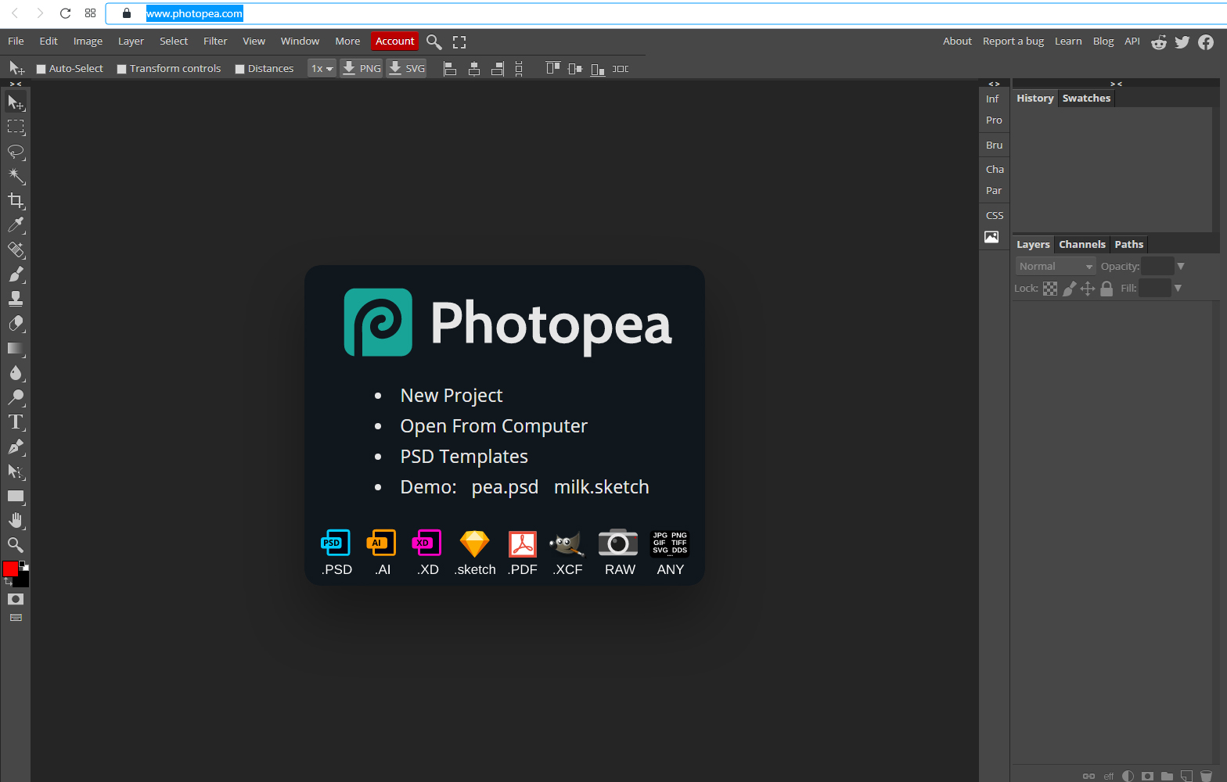Click Report a bug link

1013,41
